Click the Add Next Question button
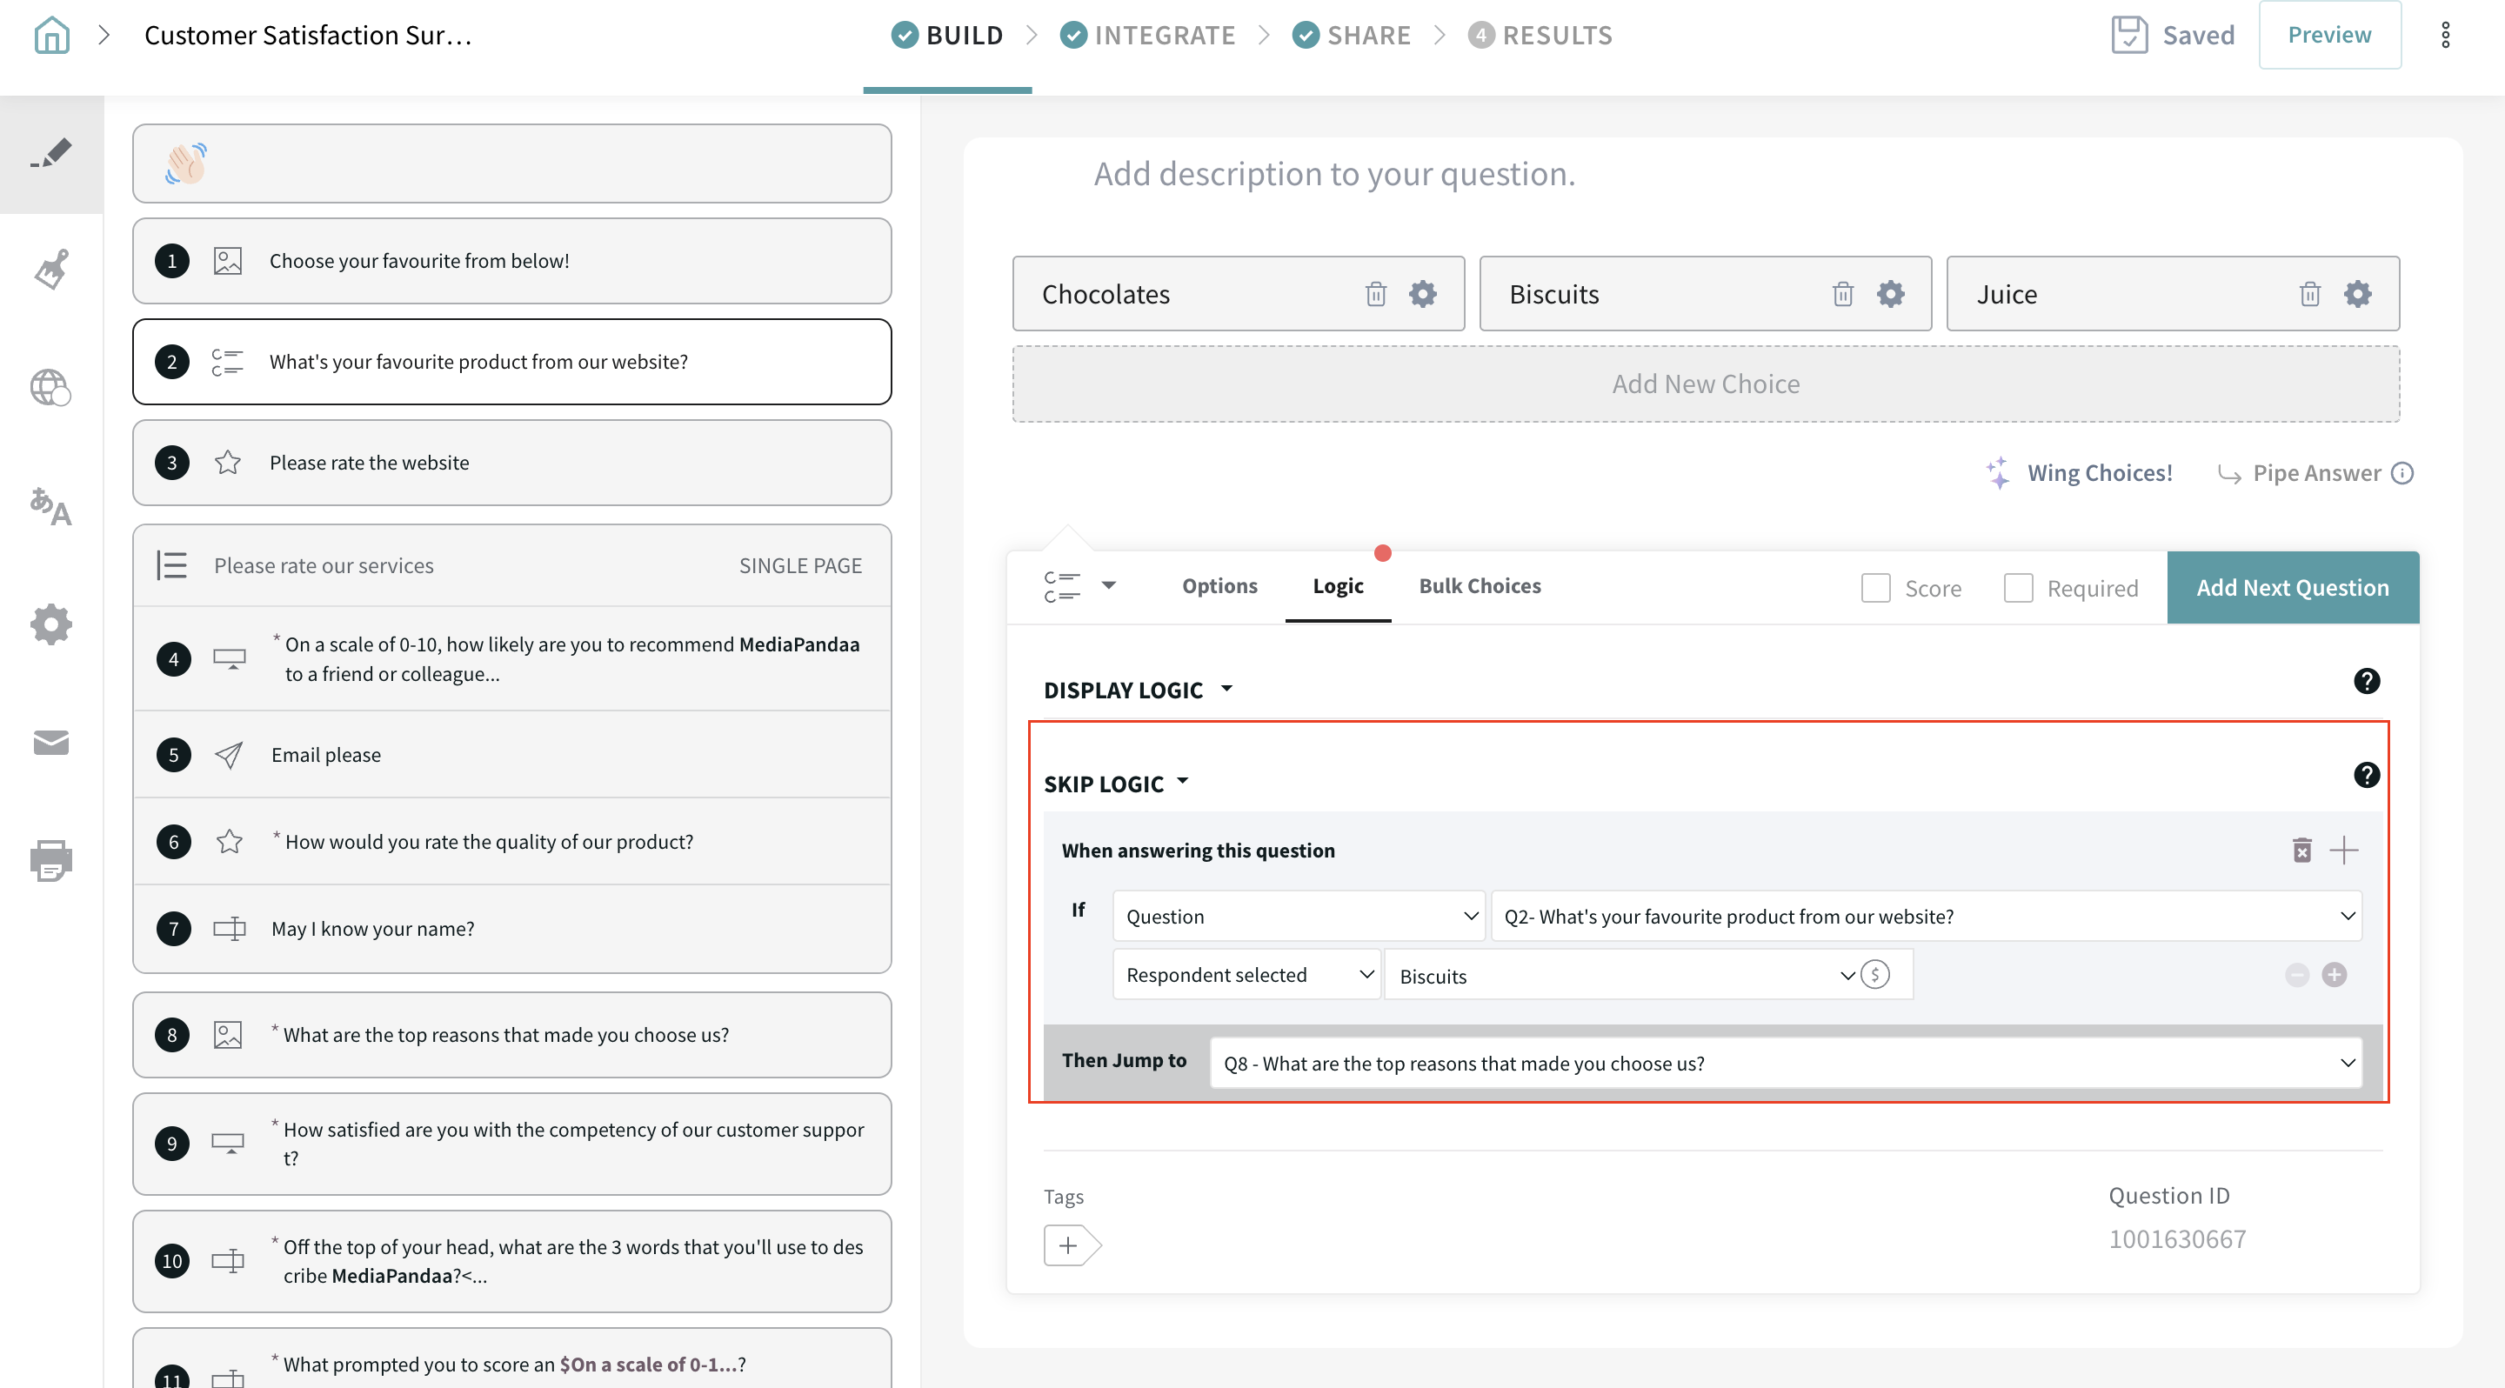The width and height of the screenshot is (2505, 1388). (x=2291, y=587)
